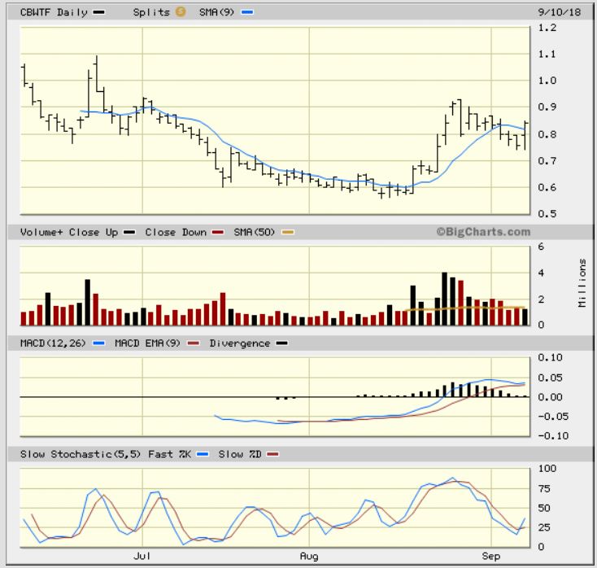Click the Fast %K legend label
This screenshot has height=568, width=597.
tap(169, 454)
